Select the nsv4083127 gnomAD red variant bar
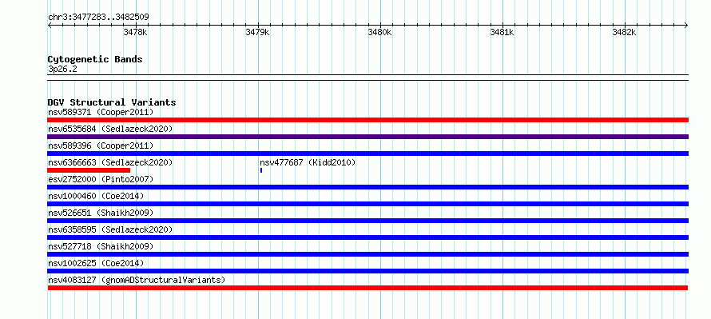 tap(367, 288)
